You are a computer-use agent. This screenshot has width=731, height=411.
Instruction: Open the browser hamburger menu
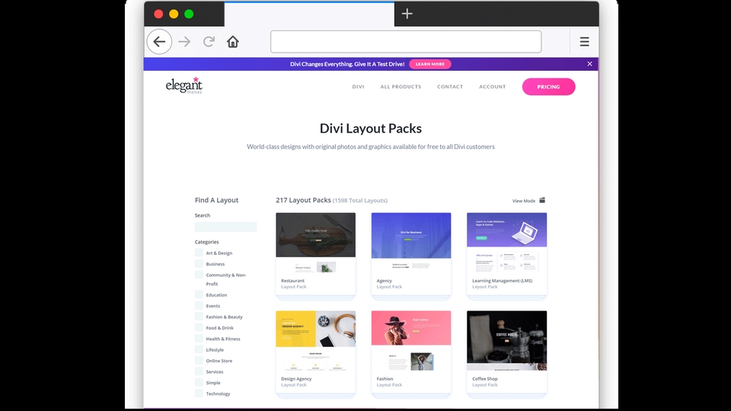(x=584, y=41)
